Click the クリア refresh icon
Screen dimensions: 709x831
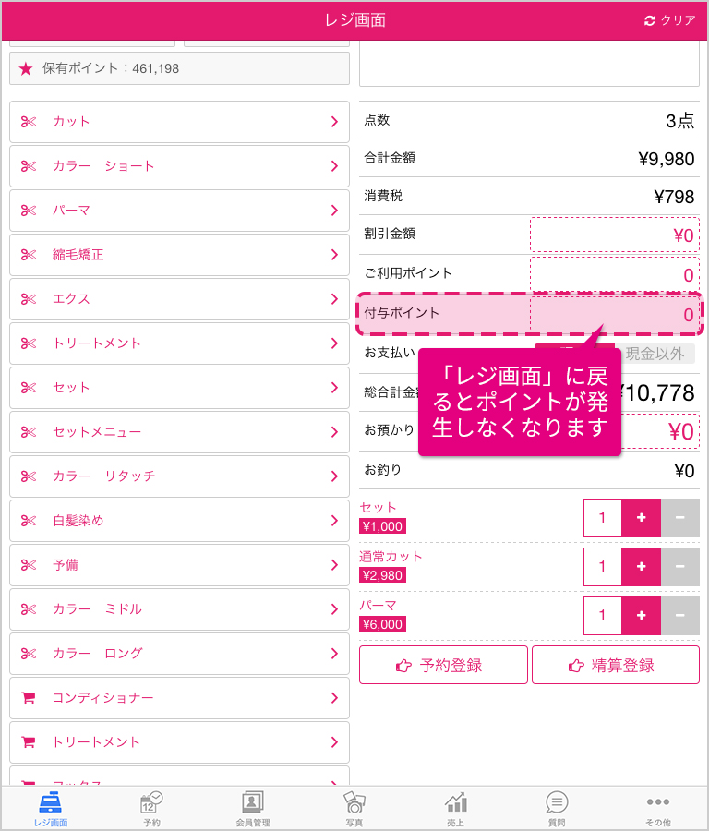pos(650,20)
